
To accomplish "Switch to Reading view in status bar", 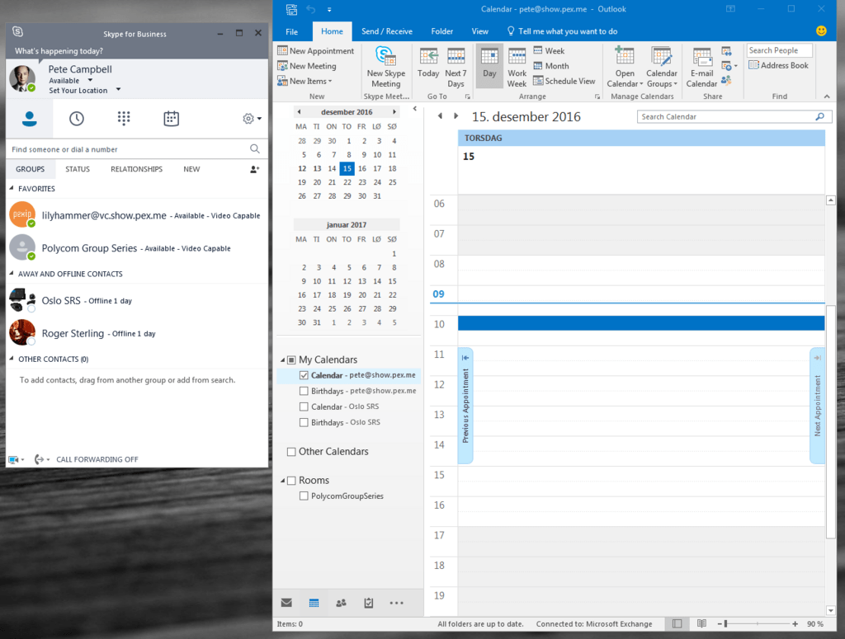I will click(x=701, y=624).
